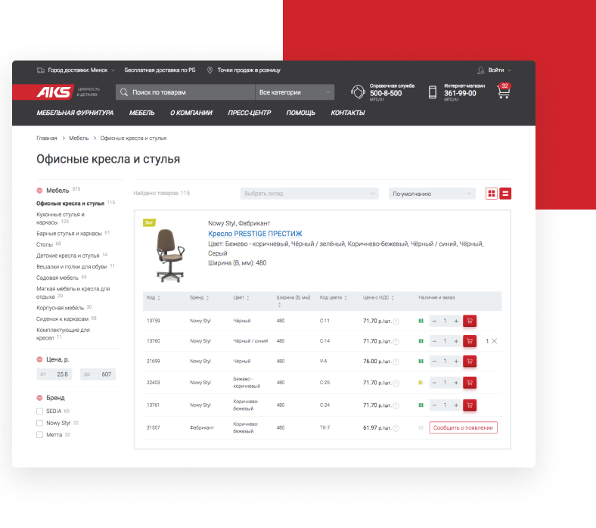
Task: Click the map pin icon for retail points
Action: (210, 70)
